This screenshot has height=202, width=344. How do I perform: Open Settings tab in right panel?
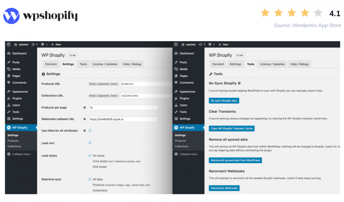click(235, 64)
